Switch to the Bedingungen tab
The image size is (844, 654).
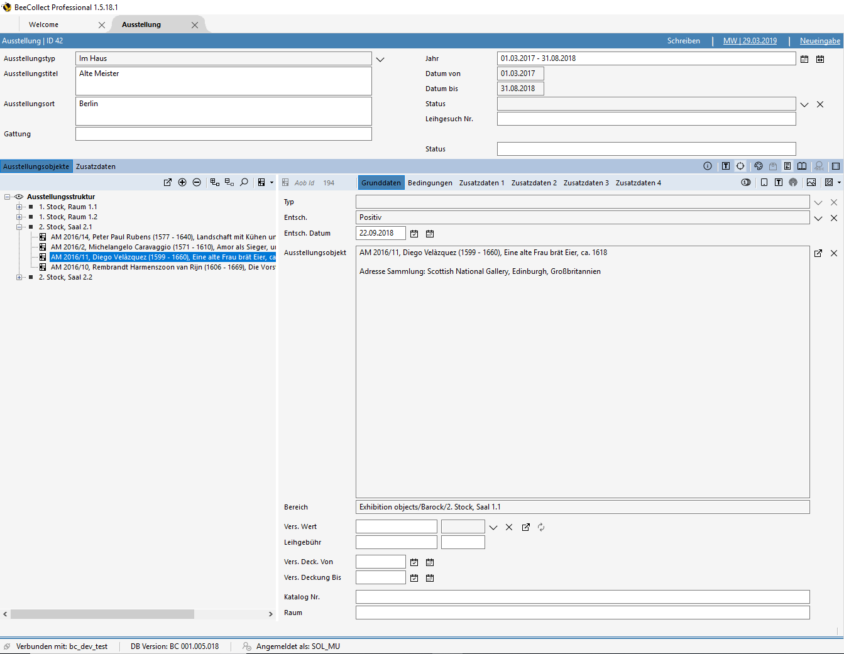pyautogui.click(x=430, y=183)
